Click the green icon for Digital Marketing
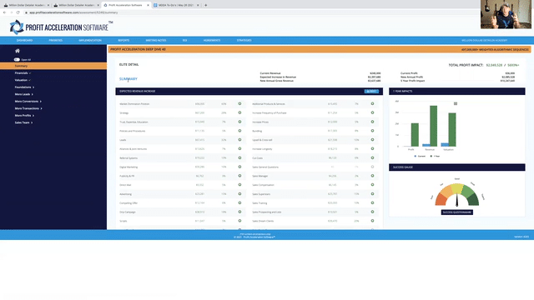Image resolution: width=534 pixels, height=300 pixels. [239, 167]
